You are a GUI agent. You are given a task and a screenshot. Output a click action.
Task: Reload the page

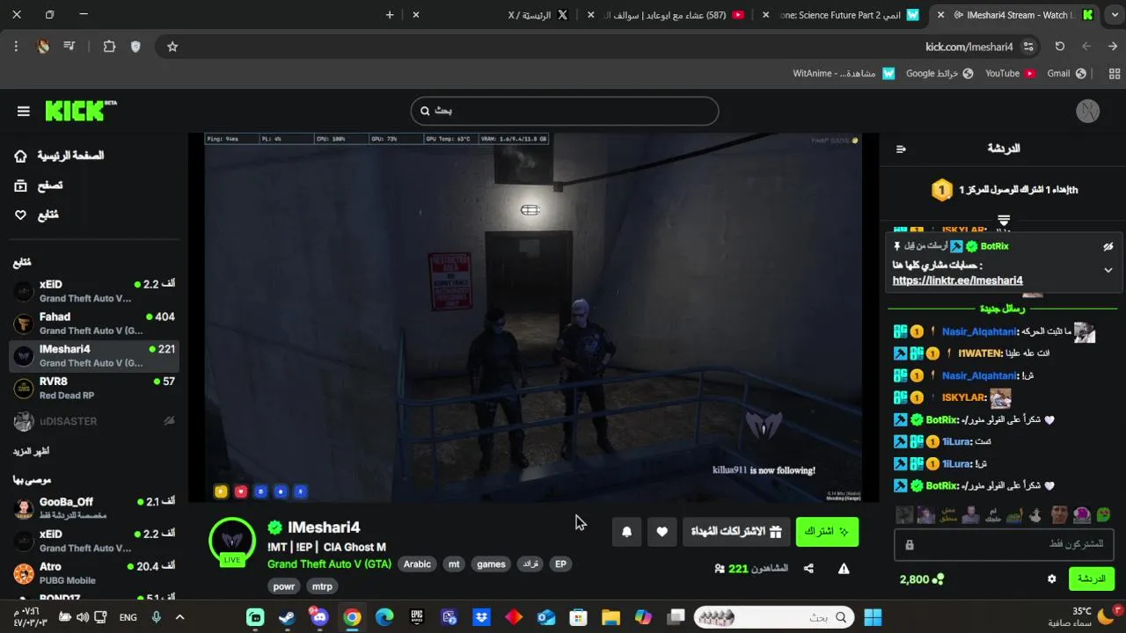point(1060,47)
